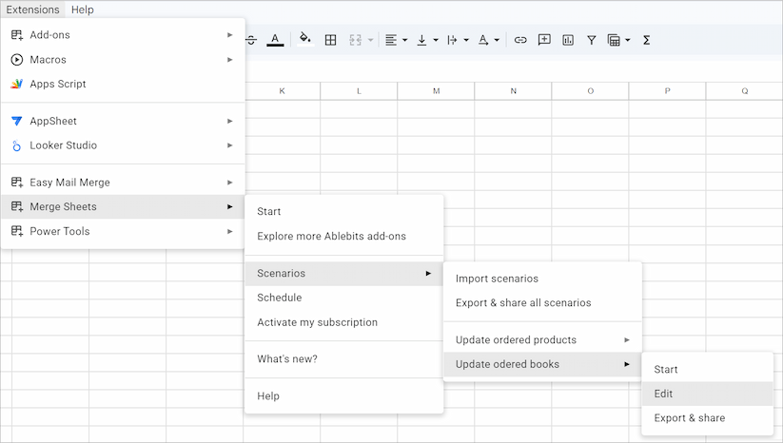
Task: Select column K header
Action: (282, 91)
